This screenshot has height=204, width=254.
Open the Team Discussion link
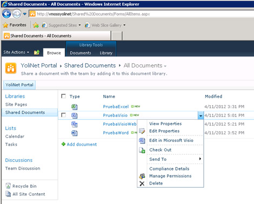23,168
